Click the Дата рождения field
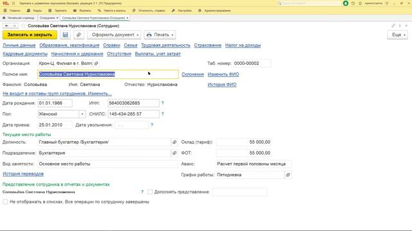Viewport: 412px width, 231px height. pyautogui.click(x=55, y=103)
